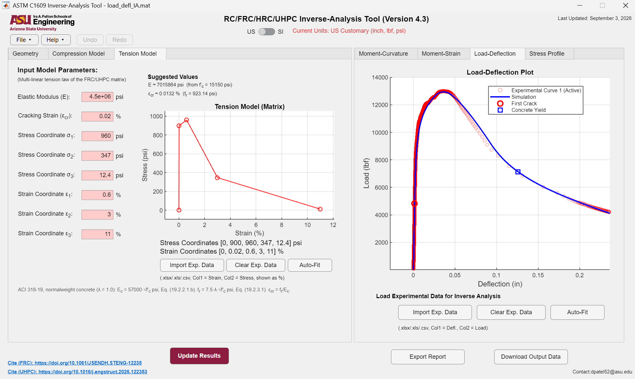The image size is (635, 379).
Task: Click the Download Output Data button
Action: tap(531, 357)
